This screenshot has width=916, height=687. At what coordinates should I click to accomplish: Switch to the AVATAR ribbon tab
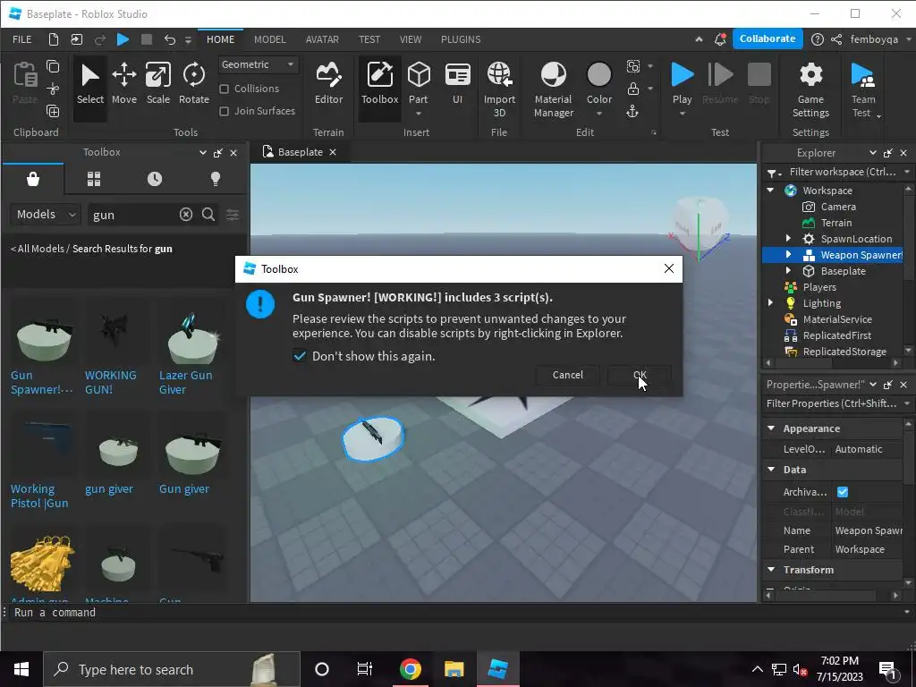pos(322,39)
